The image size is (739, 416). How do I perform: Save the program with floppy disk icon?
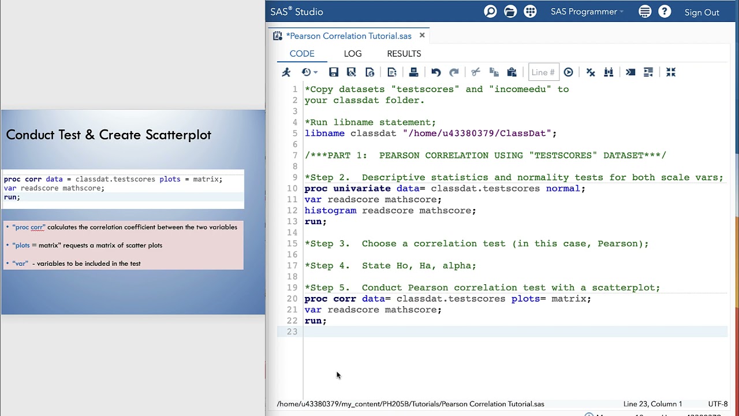pos(334,72)
